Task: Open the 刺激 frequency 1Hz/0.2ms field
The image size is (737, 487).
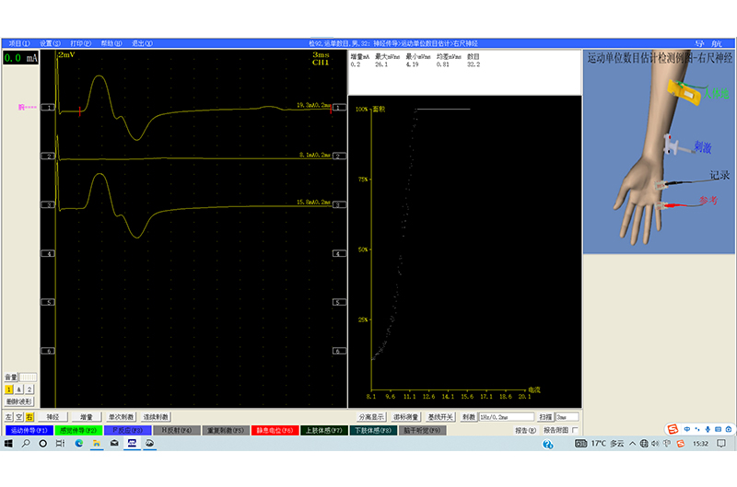Action: (506, 417)
